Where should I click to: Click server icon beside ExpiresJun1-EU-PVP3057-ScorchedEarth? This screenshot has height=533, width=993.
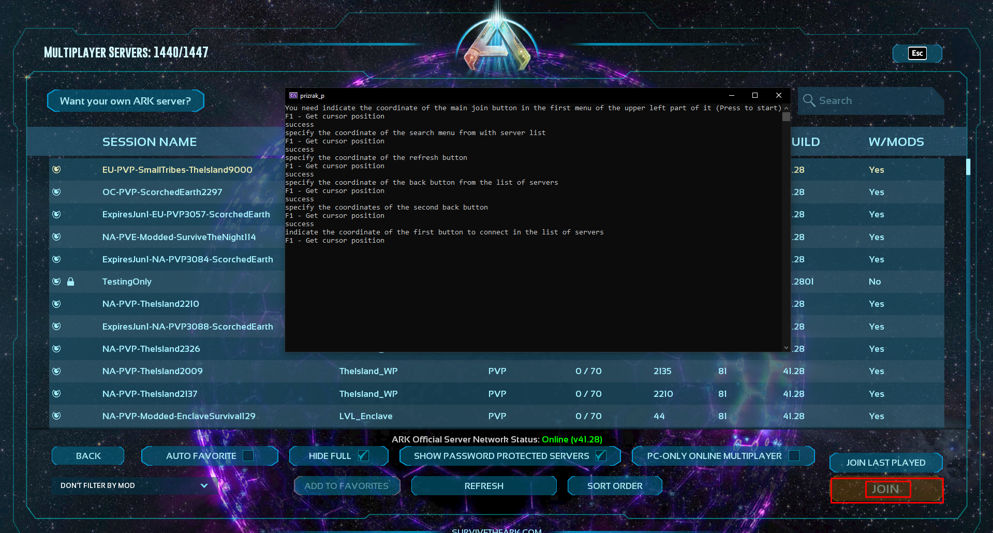click(x=56, y=214)
